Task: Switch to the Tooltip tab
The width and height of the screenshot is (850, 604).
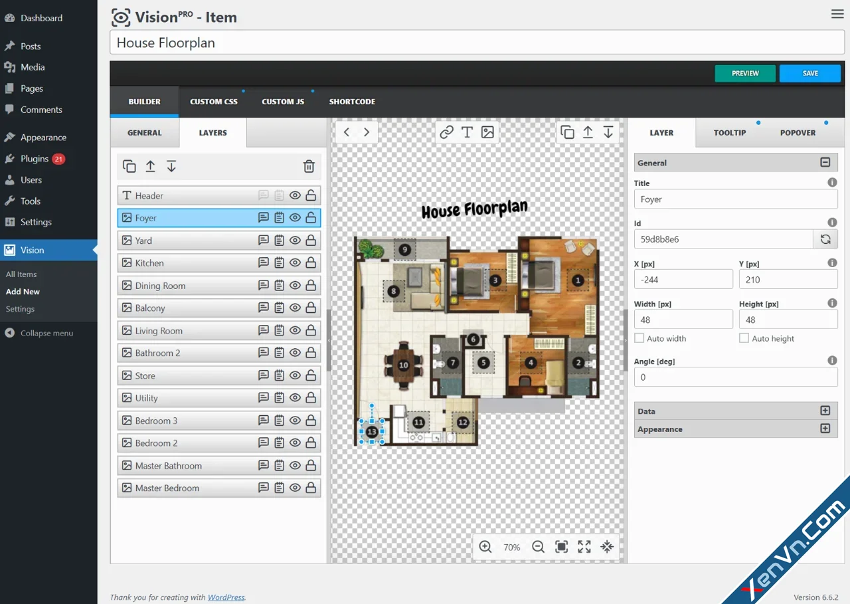Action: coord(730,133)
